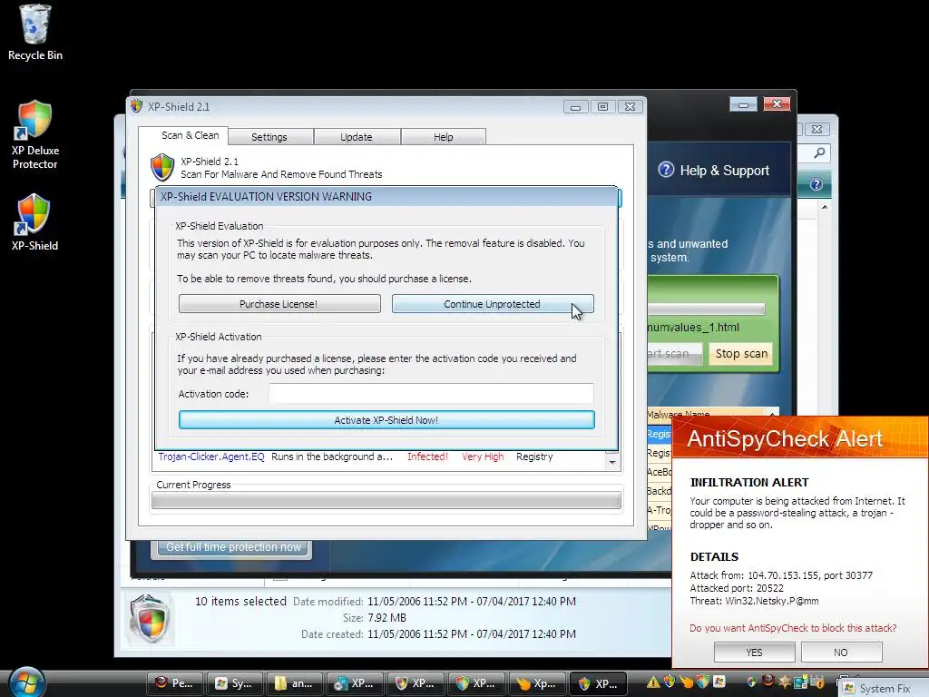
Task: Switch to the first 'XP...' taskbar button
Action: click(356, 683)
